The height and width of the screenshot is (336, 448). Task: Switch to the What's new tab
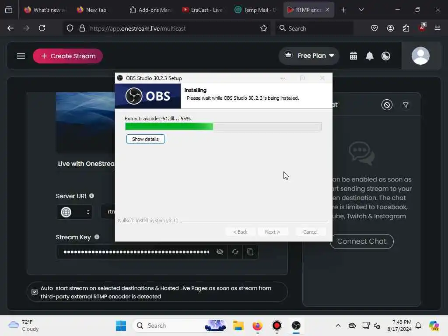(45, 10)
